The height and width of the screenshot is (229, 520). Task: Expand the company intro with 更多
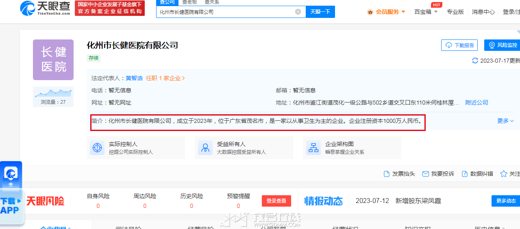(506, 121)
